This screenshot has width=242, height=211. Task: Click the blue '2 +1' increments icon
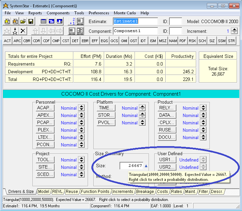pos(72,21)
